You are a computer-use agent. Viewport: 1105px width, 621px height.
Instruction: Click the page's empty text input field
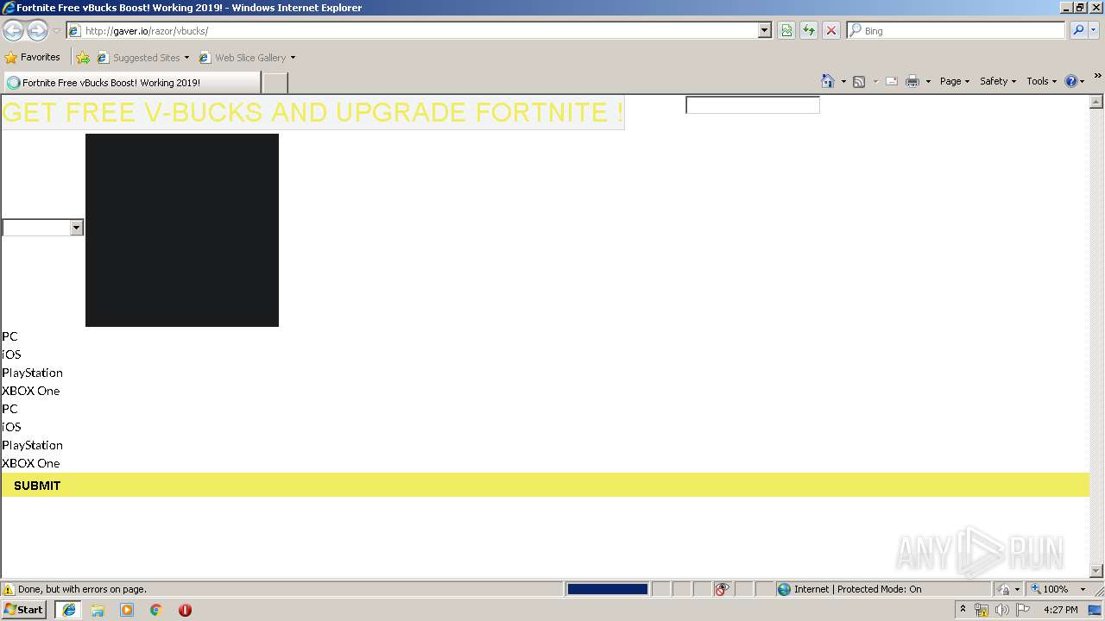coord(753,105)
